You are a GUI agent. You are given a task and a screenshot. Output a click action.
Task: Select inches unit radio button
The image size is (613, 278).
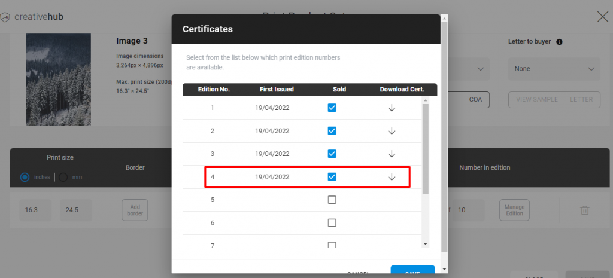(x=25, y=178)
